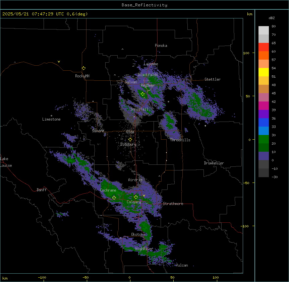This screenshot has width=289, height=282.
Task: Select the dark green 10–20 dBZ swatch
Action: (x=264, y=148)
